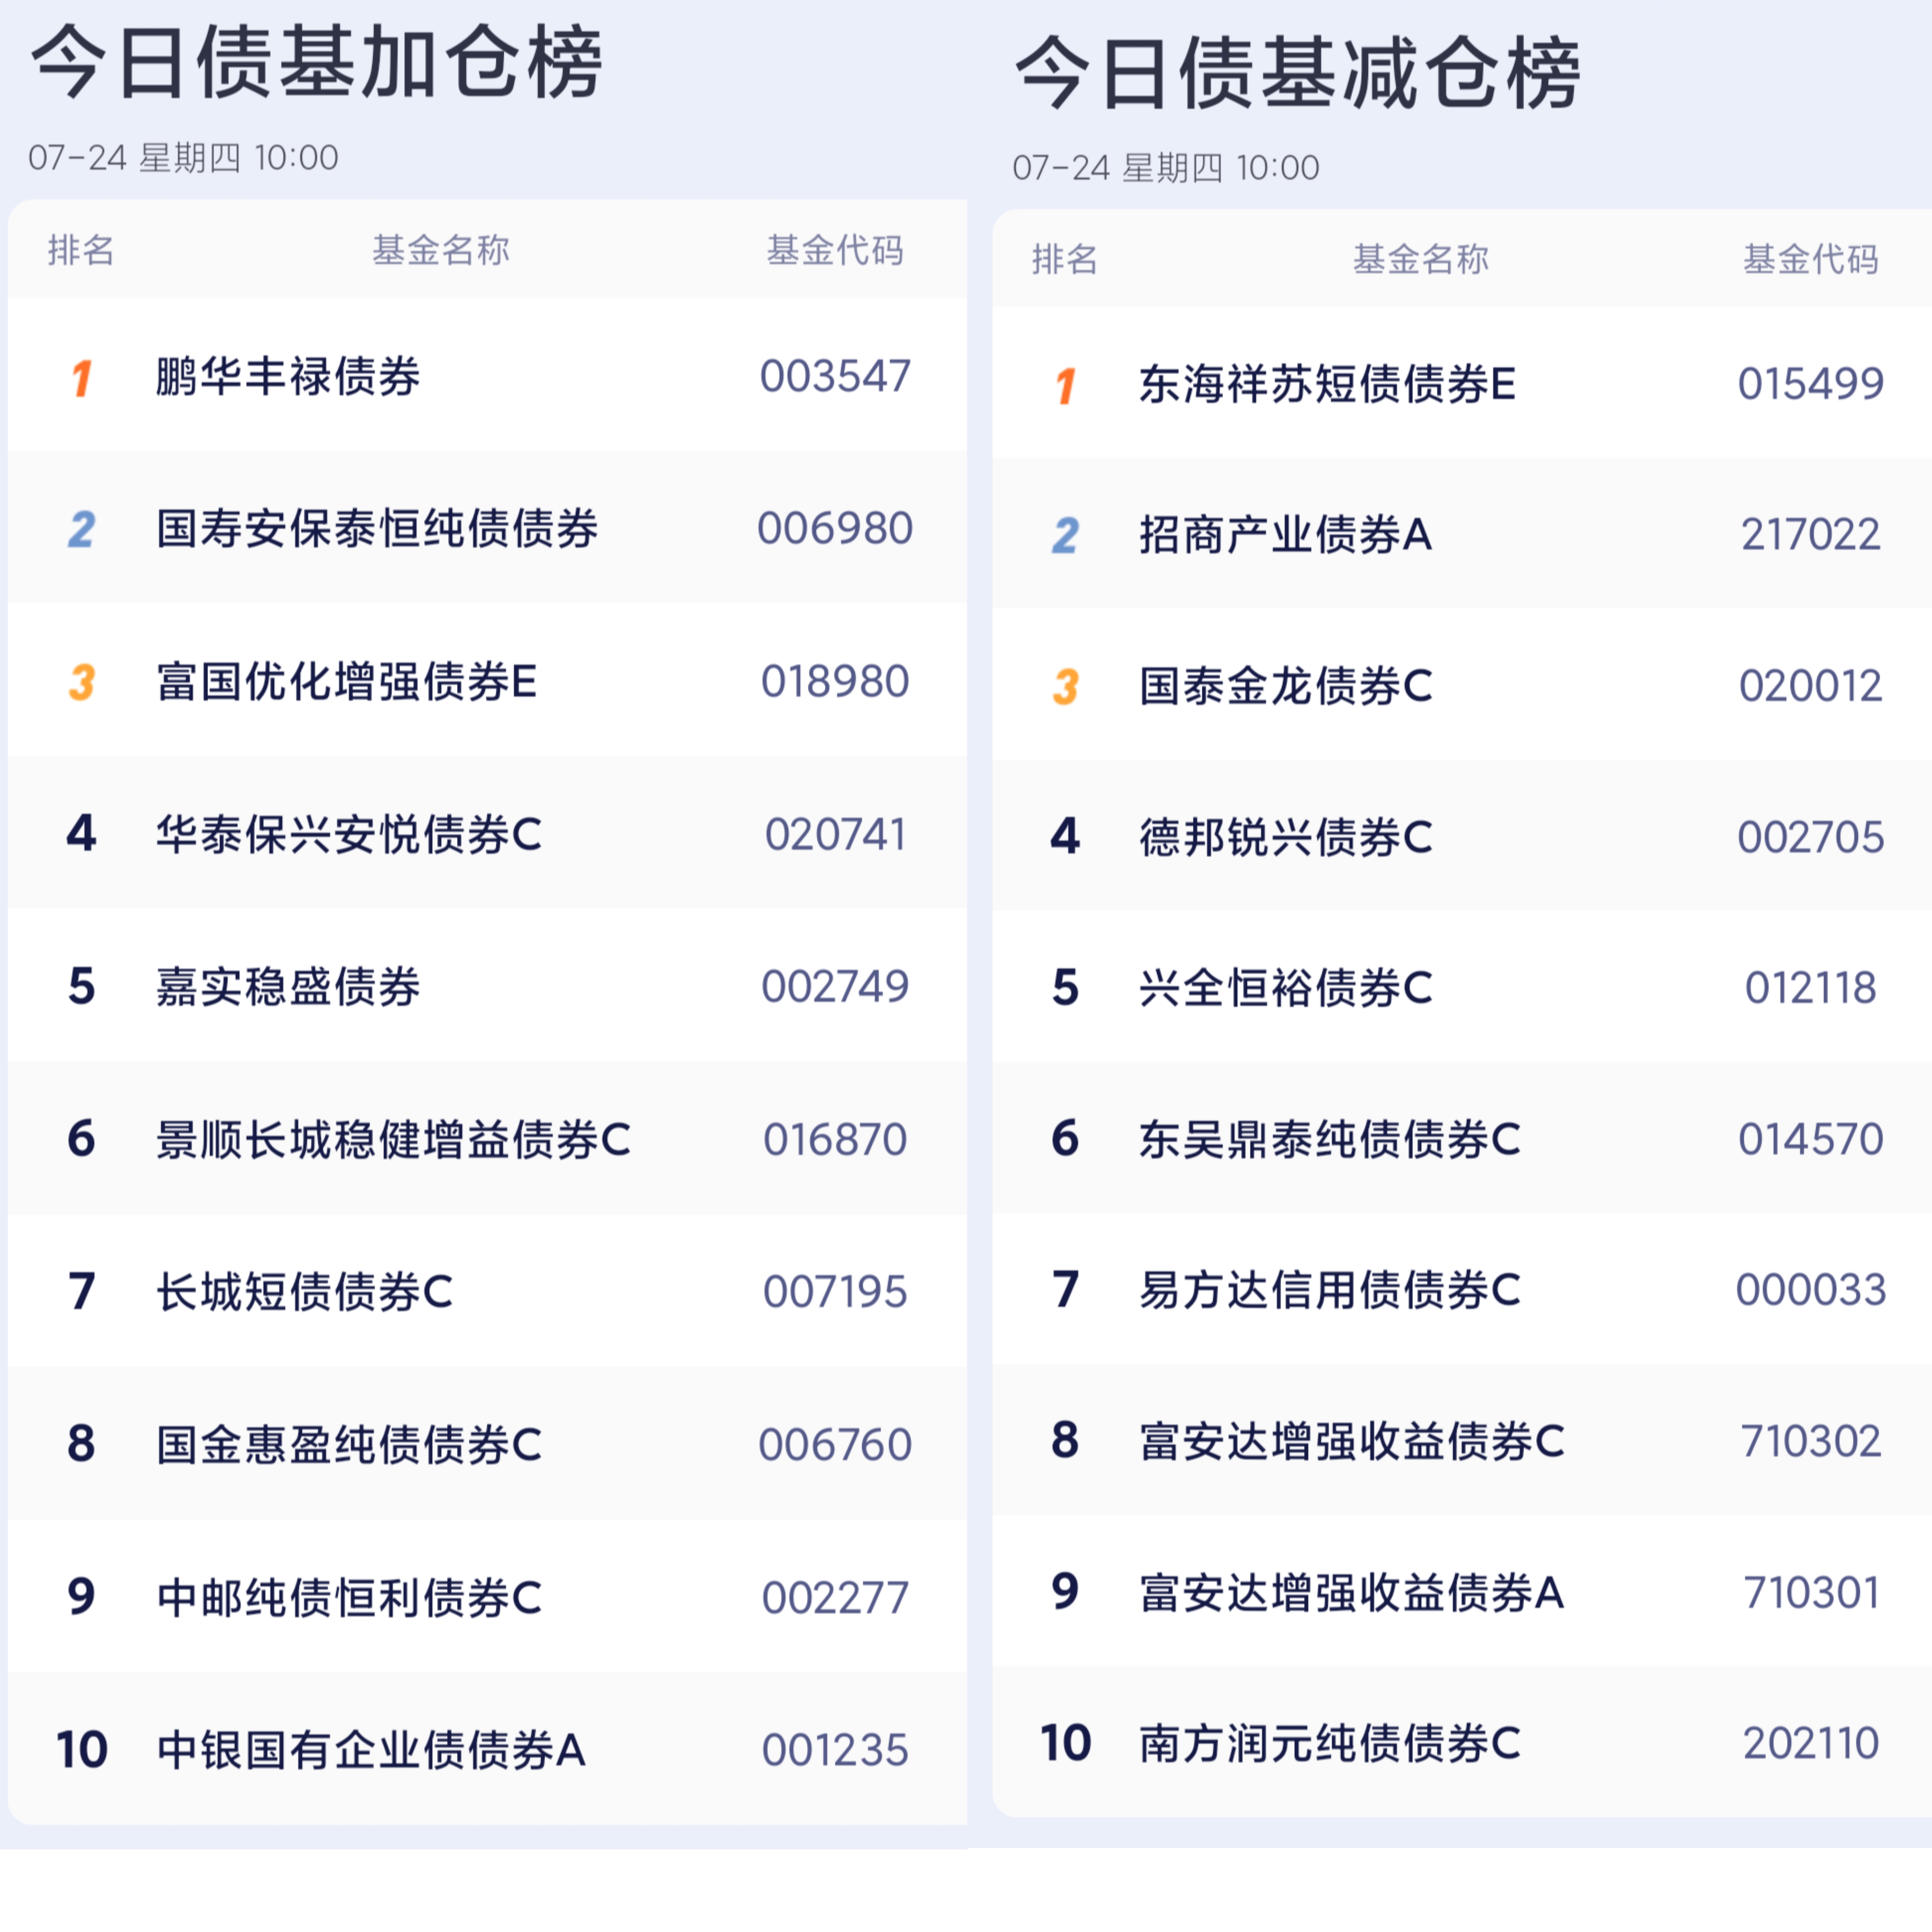The image size is (1932, 1932).
Task: Select 东吴鼎泰纯债债券C in the reduce list
Action: point(1330,1139)
